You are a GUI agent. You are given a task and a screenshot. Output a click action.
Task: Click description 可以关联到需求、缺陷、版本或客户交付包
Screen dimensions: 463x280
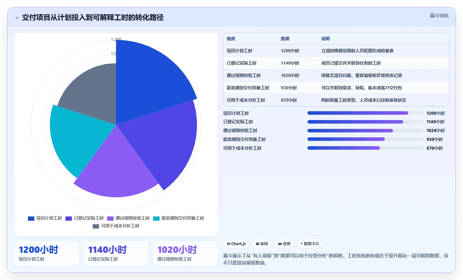pos(361,88)
